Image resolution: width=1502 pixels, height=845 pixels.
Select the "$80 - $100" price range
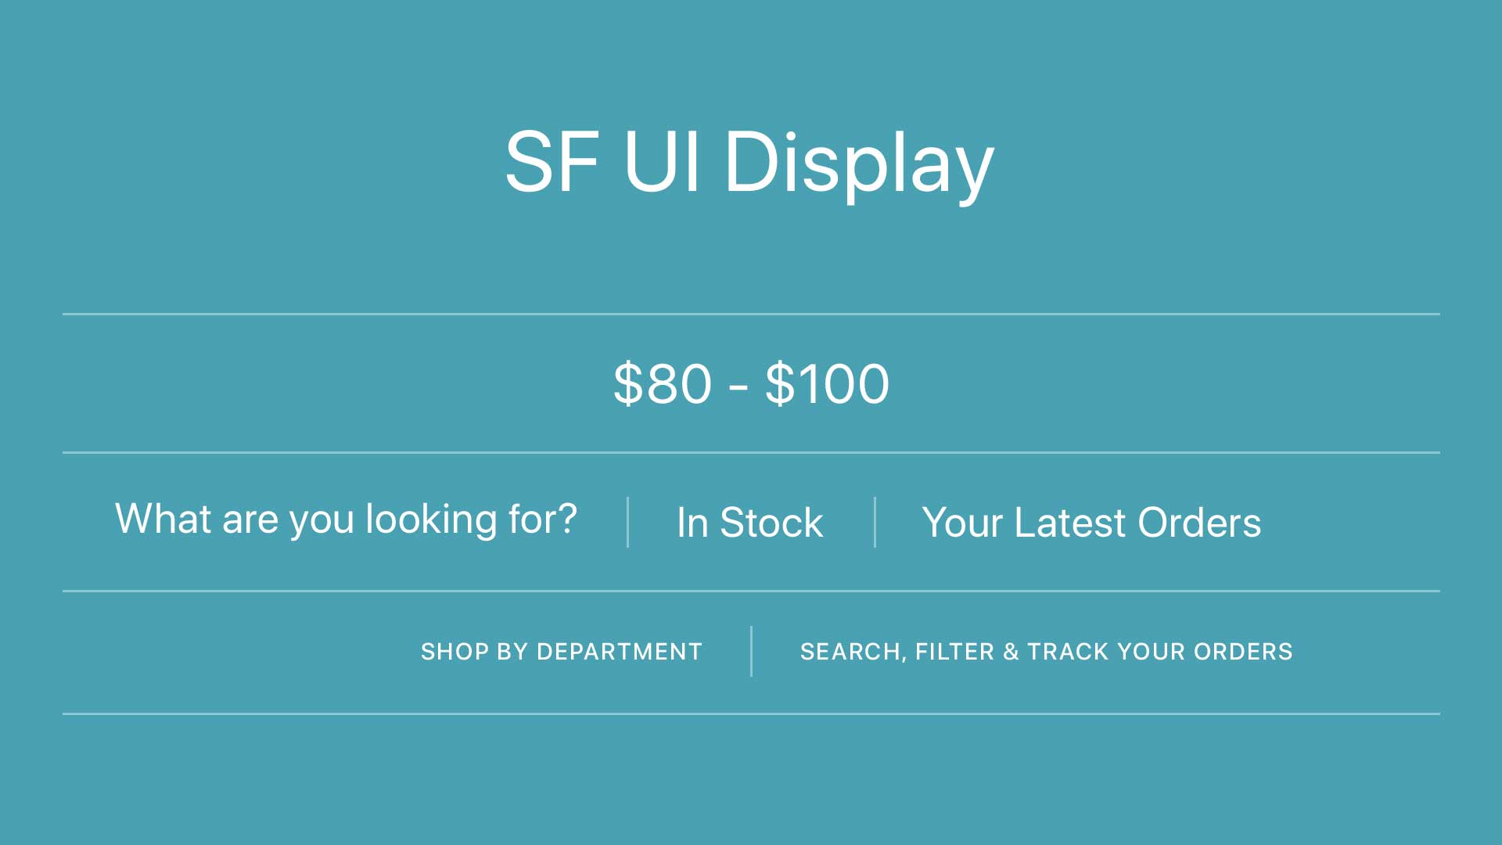[751, 384]
